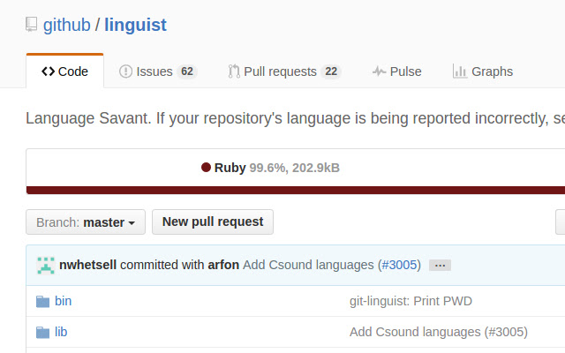This screenshot has width=565, height=353.
Task: Open the linguist repository link
Action: click(135, 25)
